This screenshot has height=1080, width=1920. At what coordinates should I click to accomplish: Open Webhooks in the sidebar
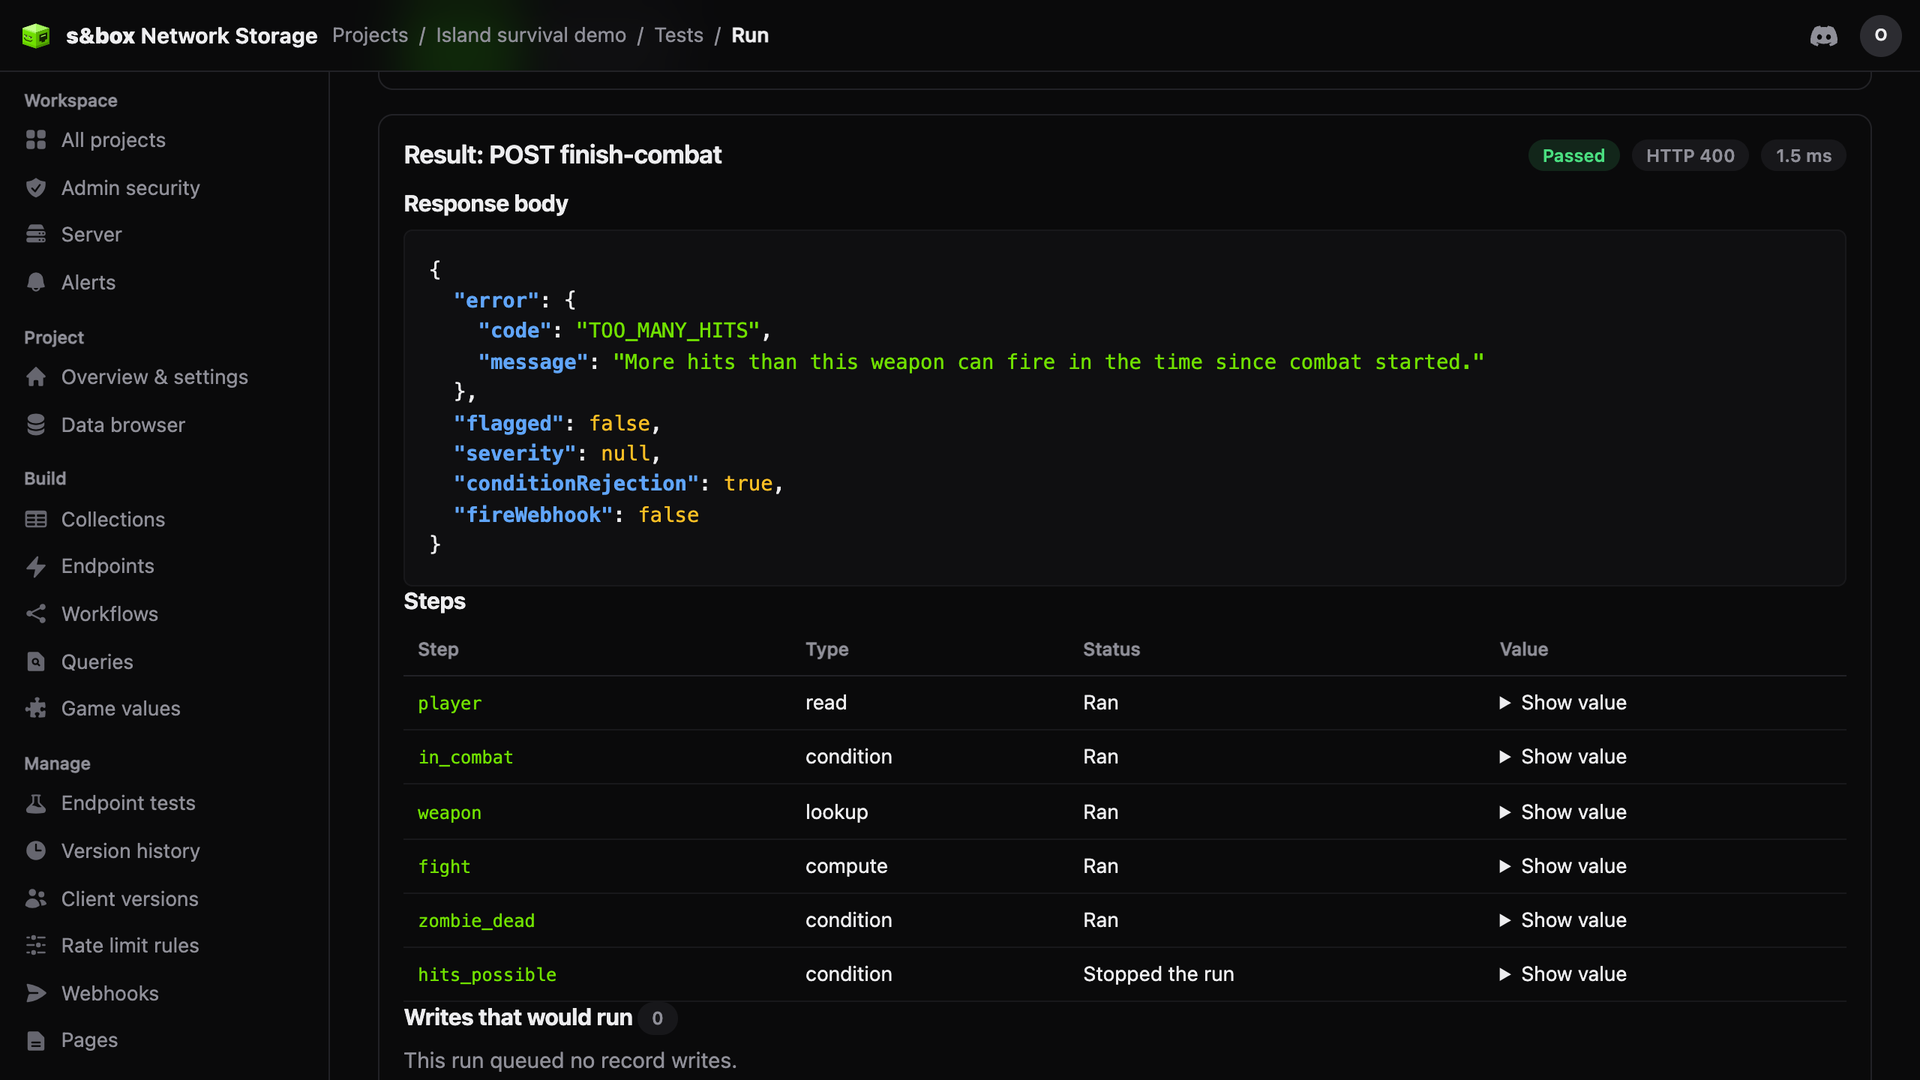(110, 993)
